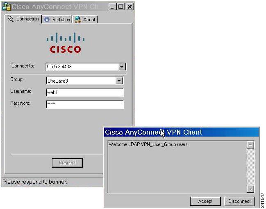This screenshot has height=209, width=266.
Task: Click the banner dialog title bar
Action: point(182,132)
